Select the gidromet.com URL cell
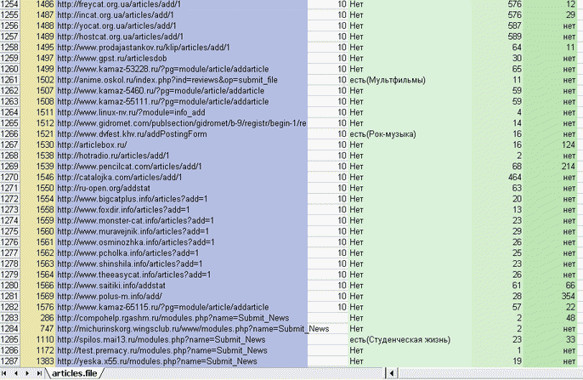The width and height of the screenshot is (583, 380). tap(182, 123)
